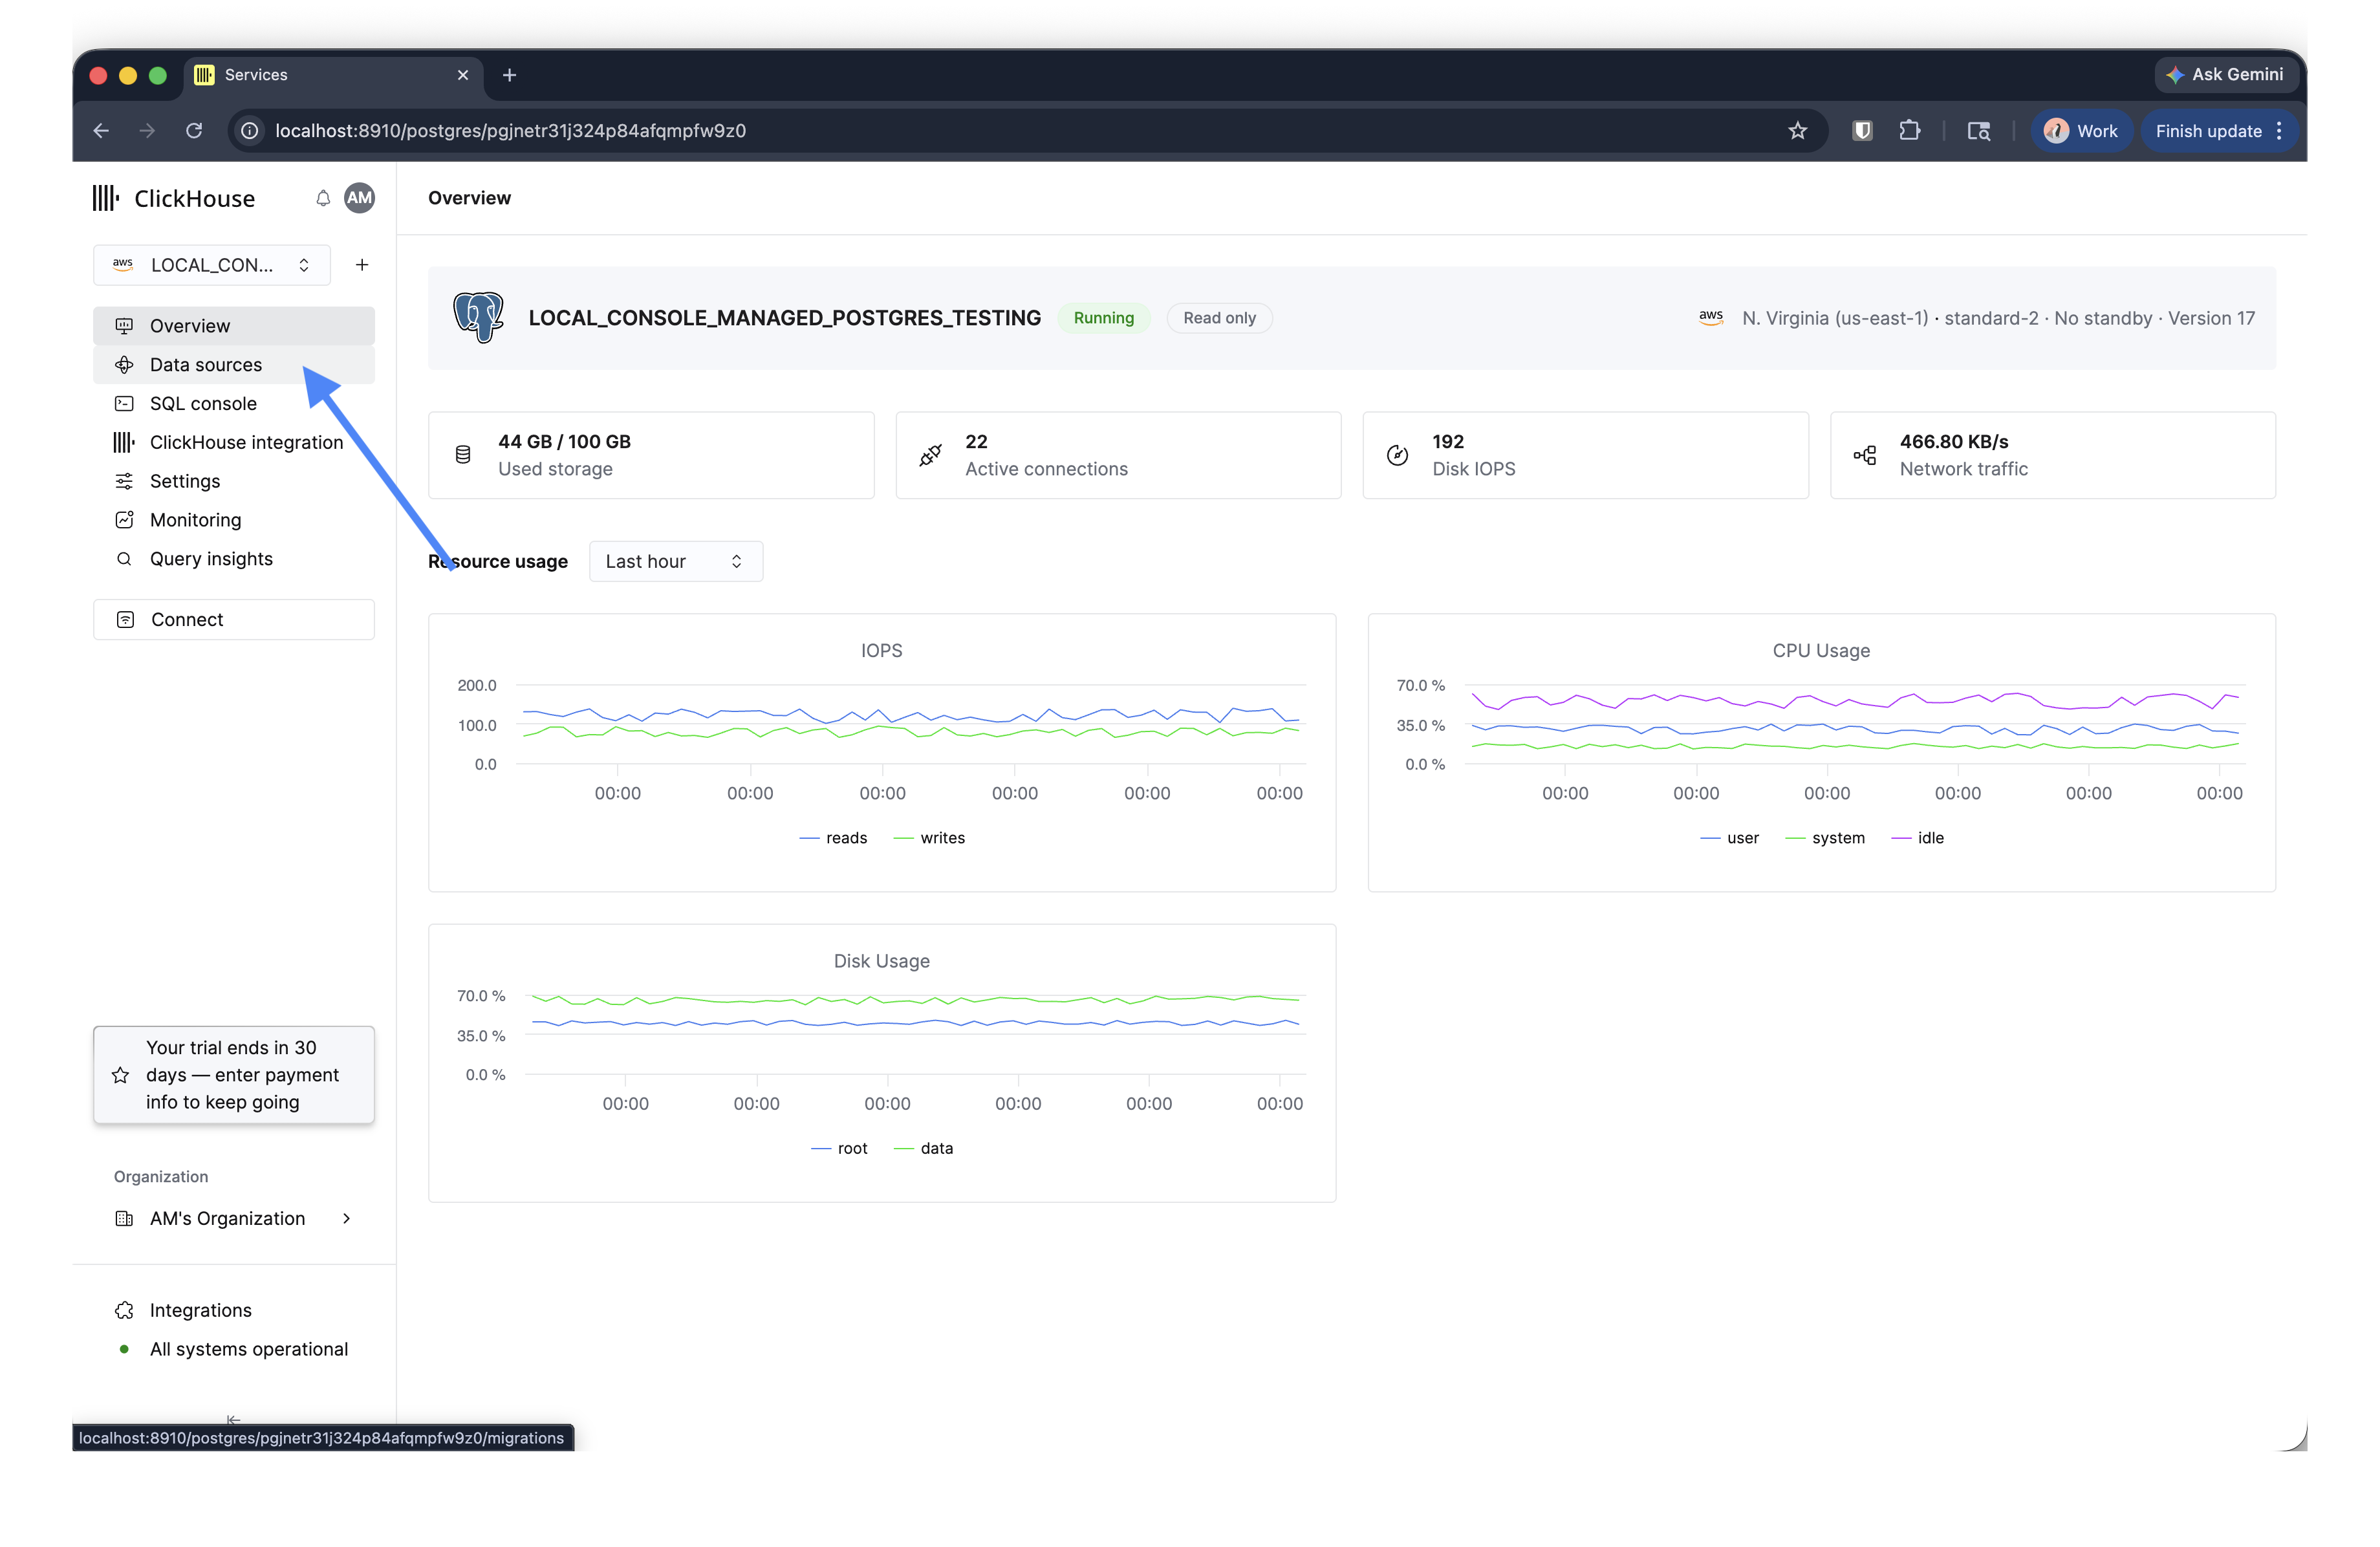Reload the page
This screenshot has width=2380, height=1547.
(194, 131)
